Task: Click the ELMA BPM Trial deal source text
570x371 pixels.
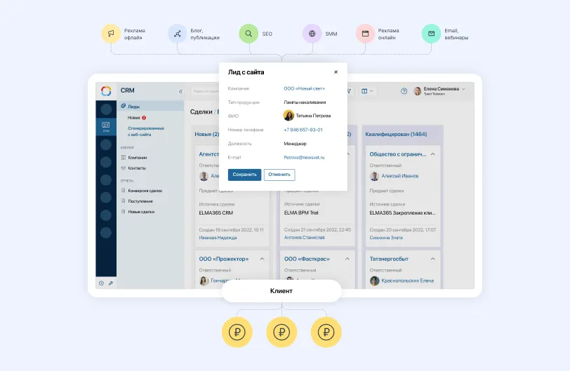Action: [x=301, y=213]
